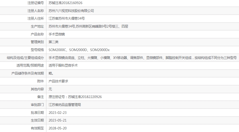Click the 附件 label
The height and width of the screenshot is (132, 239).
click(x=40, y=81)
